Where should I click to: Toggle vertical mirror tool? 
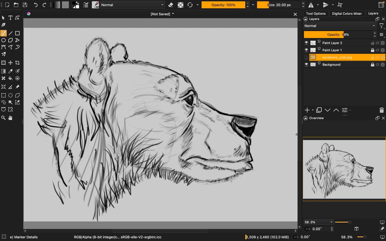point(326,5)
